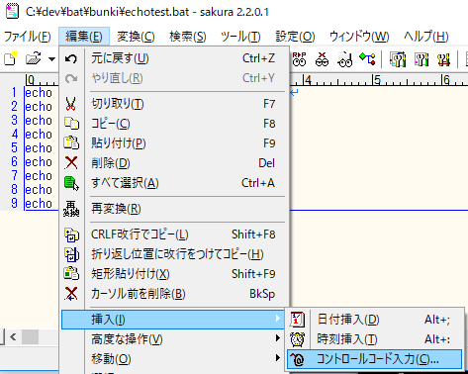The image size is (468, 374).
Task: Click line number 5 in the gutter
Action: pos(14,147)
